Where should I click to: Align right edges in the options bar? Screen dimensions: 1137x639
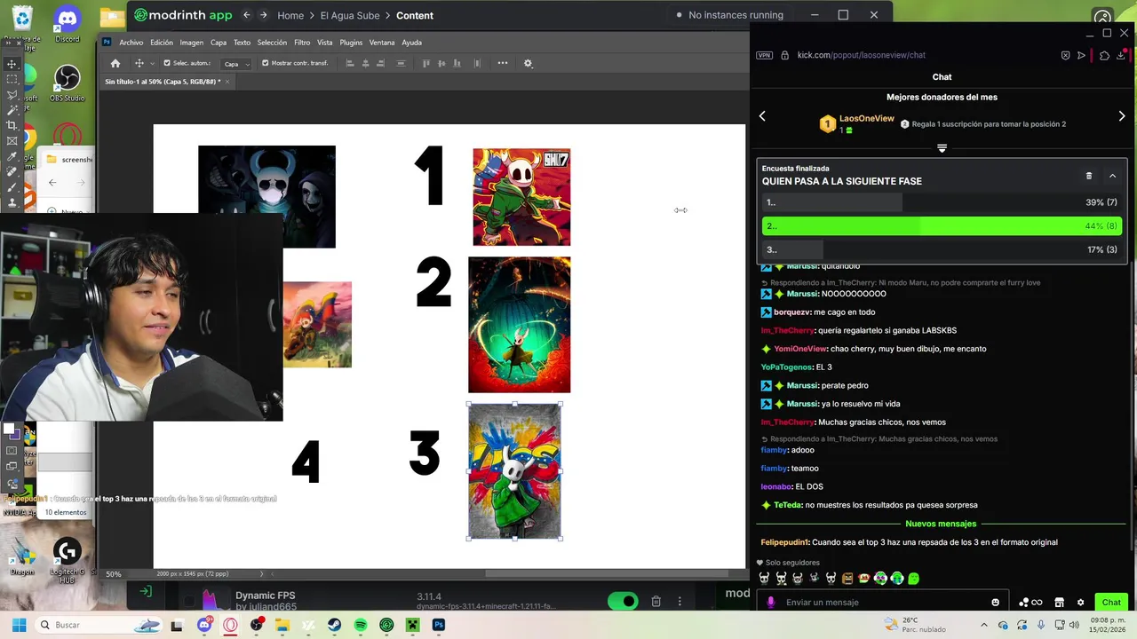tap(381, 63)
